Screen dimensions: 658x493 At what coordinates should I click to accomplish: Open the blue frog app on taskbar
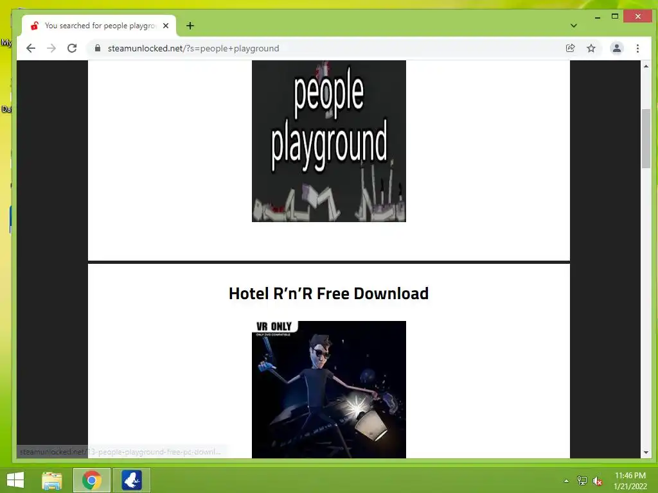132,480
